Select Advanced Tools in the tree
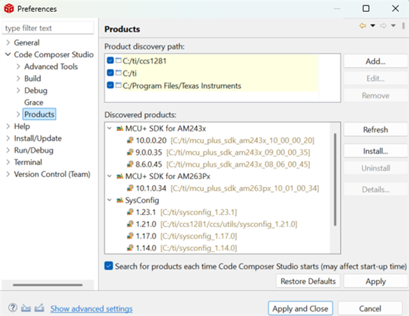The width and height of the screenshot is (409, 316). click(x=51, y=66)
